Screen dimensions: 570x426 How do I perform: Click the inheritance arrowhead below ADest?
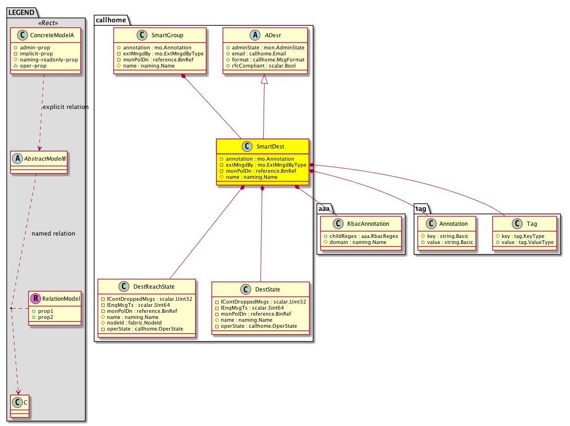[x=265, y=80]
